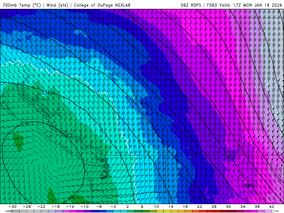This screenshot has height=213, width=284.
Task: Click the -6 colorbar label
Action: tap(99, 207)
